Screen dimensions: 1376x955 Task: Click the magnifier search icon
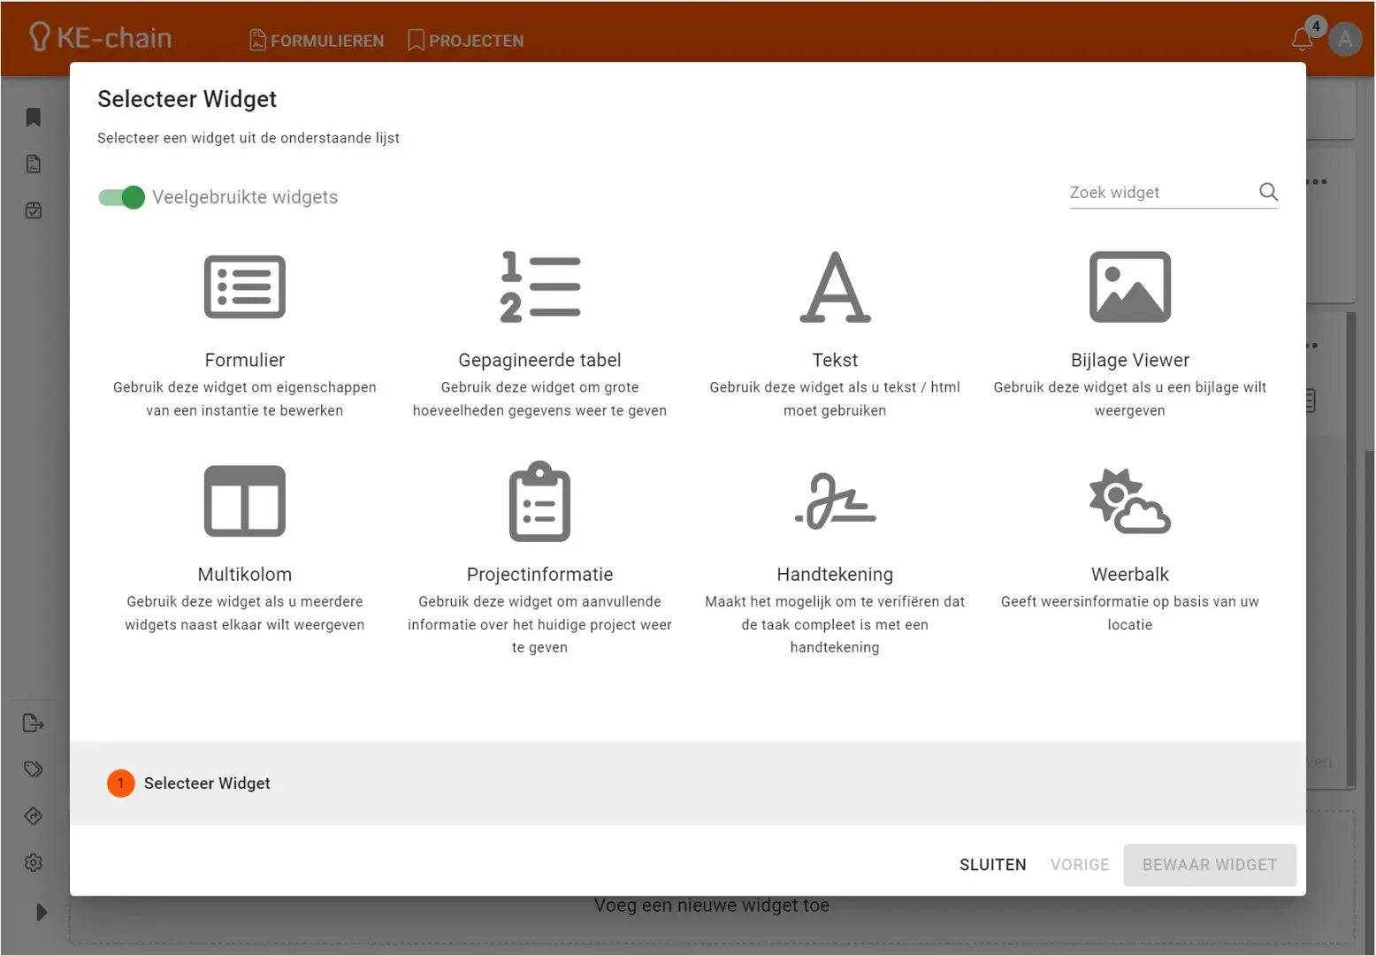pyautogui.click(x=1268, y=192)
